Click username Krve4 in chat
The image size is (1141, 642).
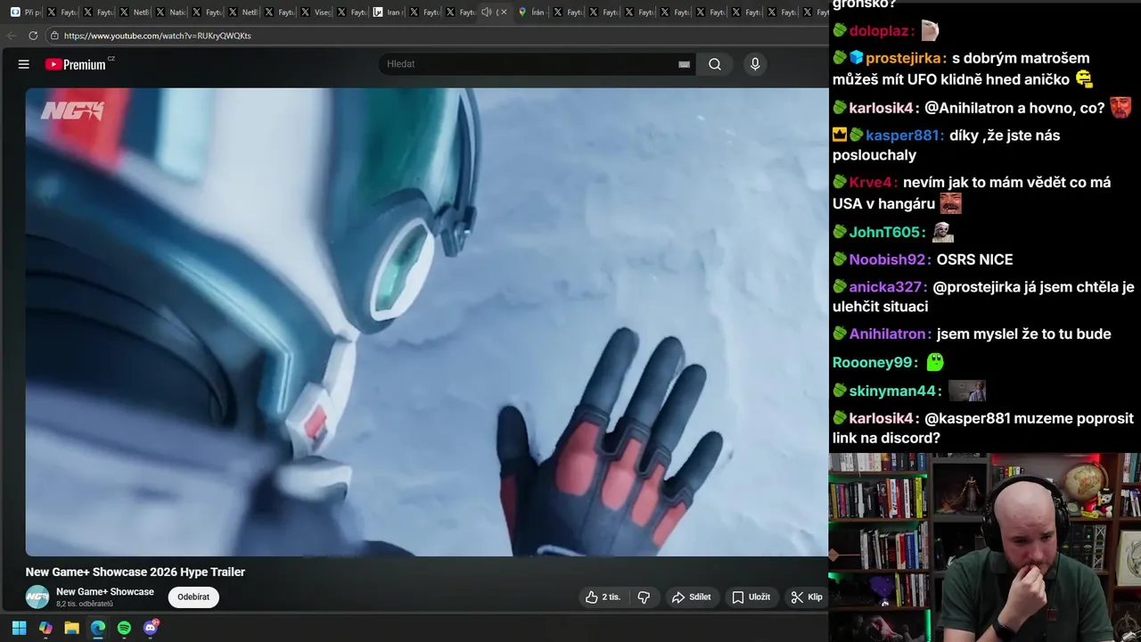[873, 183]
